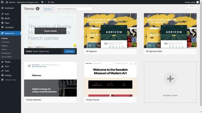Select the NT Agricom Child theme thumbnail
The image size is (202, 113).
[170, 31]
